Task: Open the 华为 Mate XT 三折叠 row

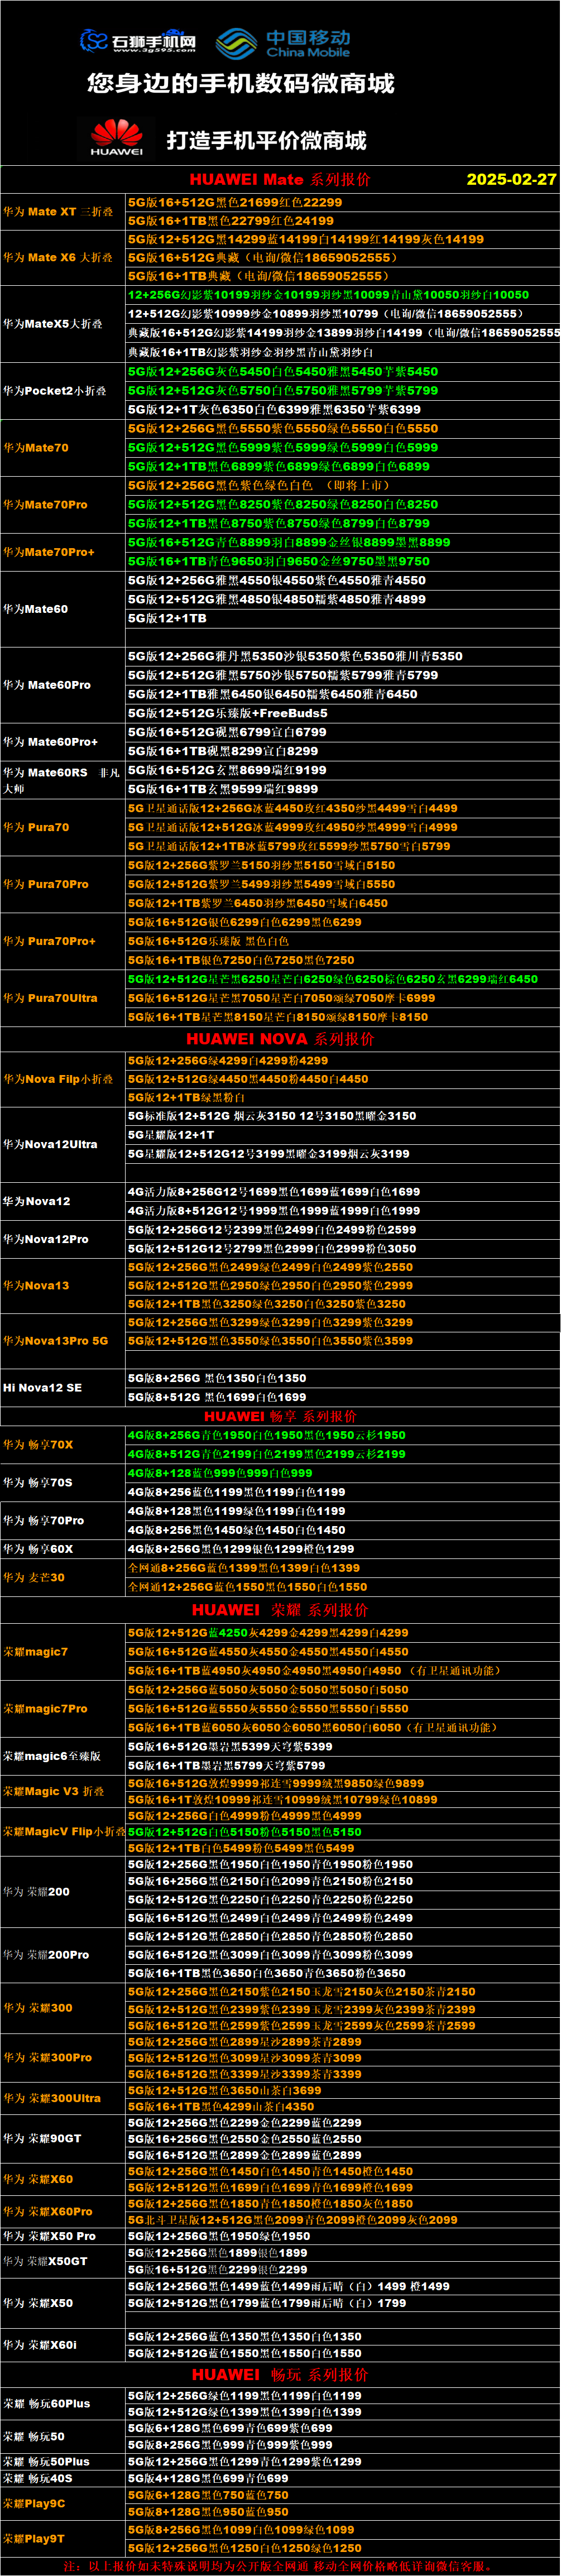Action: 58,211
